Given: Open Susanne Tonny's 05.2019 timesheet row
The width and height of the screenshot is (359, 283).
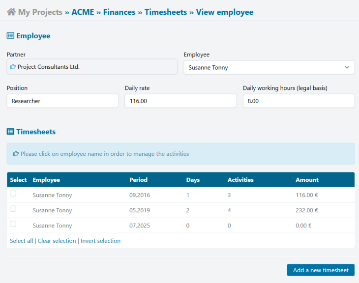Looking at the screenshot, I should [x=52, y=210].
